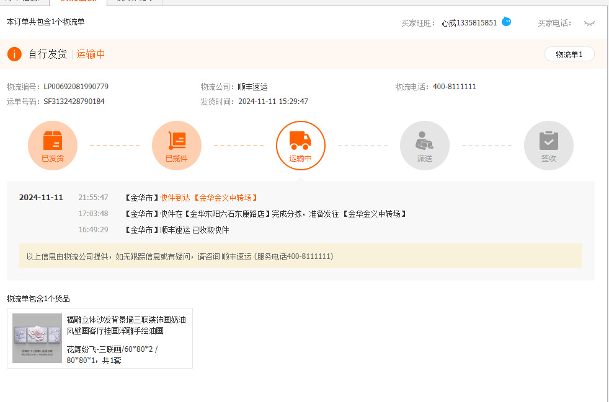The width and height of the screenshot is (609, 402).
Task: Click the 本订单共包含1个物流单 text
Action: click(45, 22)
